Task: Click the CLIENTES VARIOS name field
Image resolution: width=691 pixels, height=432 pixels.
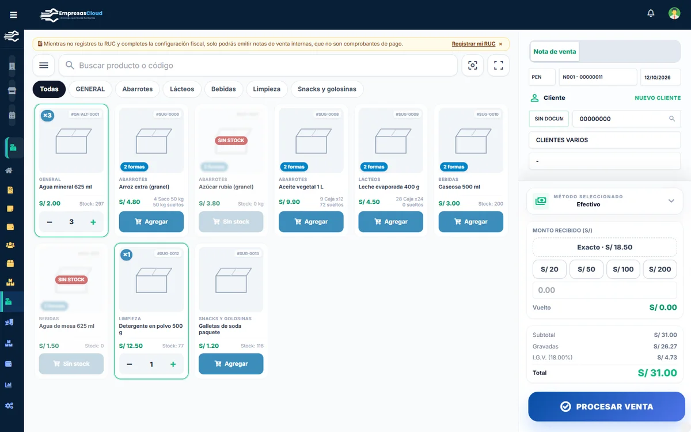Action: coord(605,140)
